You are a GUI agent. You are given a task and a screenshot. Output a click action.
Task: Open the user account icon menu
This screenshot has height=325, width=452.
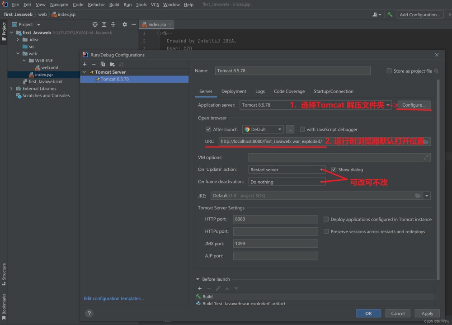pyautogui.click(x=377, y=14)
